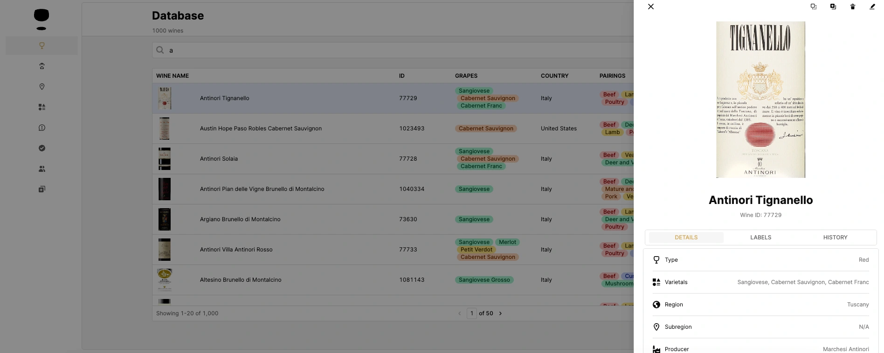
Task: Click the duplicate-with-plus icon in panel header
Action: [833, 7]
